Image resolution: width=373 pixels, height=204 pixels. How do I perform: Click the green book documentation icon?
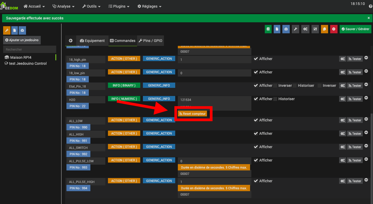click(268, 29)
